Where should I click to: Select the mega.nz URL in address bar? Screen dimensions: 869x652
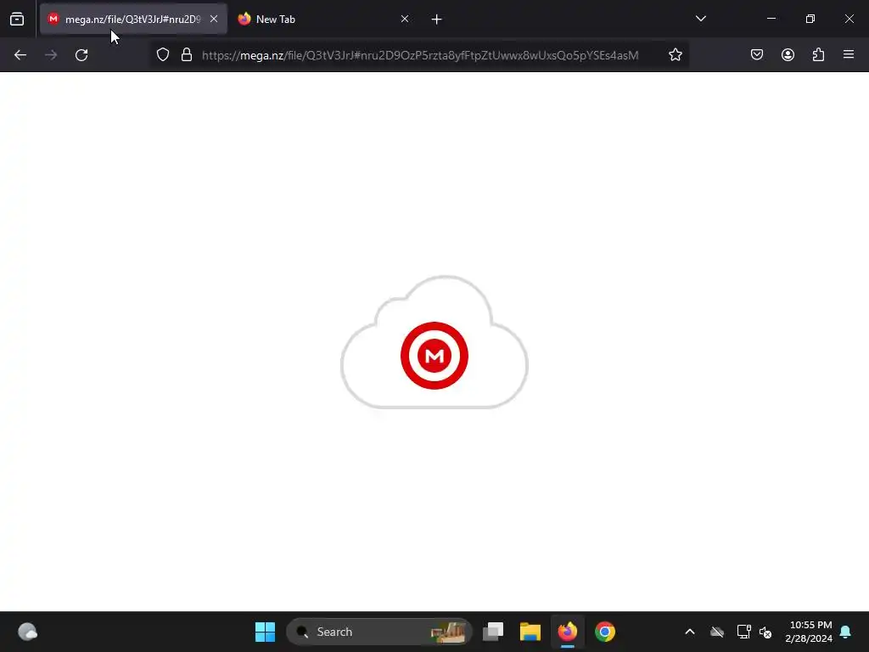click(420, 55)
